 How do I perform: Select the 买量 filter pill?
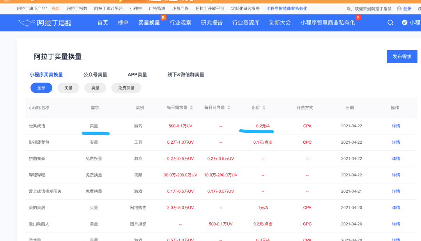68,88
